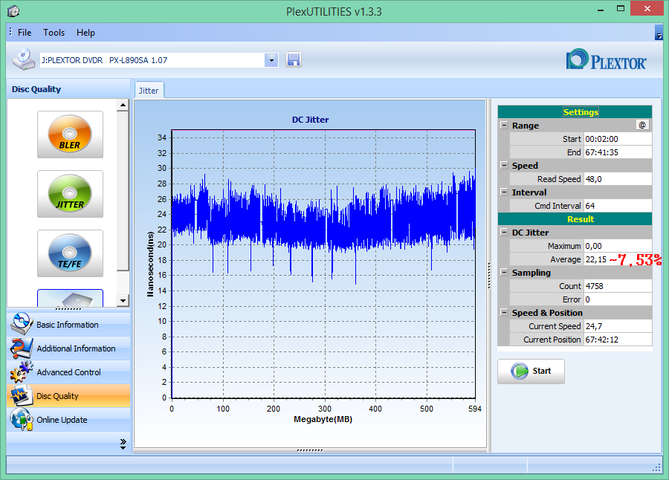Click the Read Speed value 48,0
This screenshot has height=480, width=669.
click(x=618, y=179)
